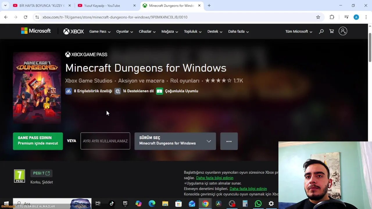The width and height of the screenshot is (372, 209).
Task: Open the three-dot more options button
Action: 229,141
